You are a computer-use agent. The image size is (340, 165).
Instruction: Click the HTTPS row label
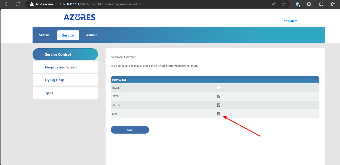(116, 105)
